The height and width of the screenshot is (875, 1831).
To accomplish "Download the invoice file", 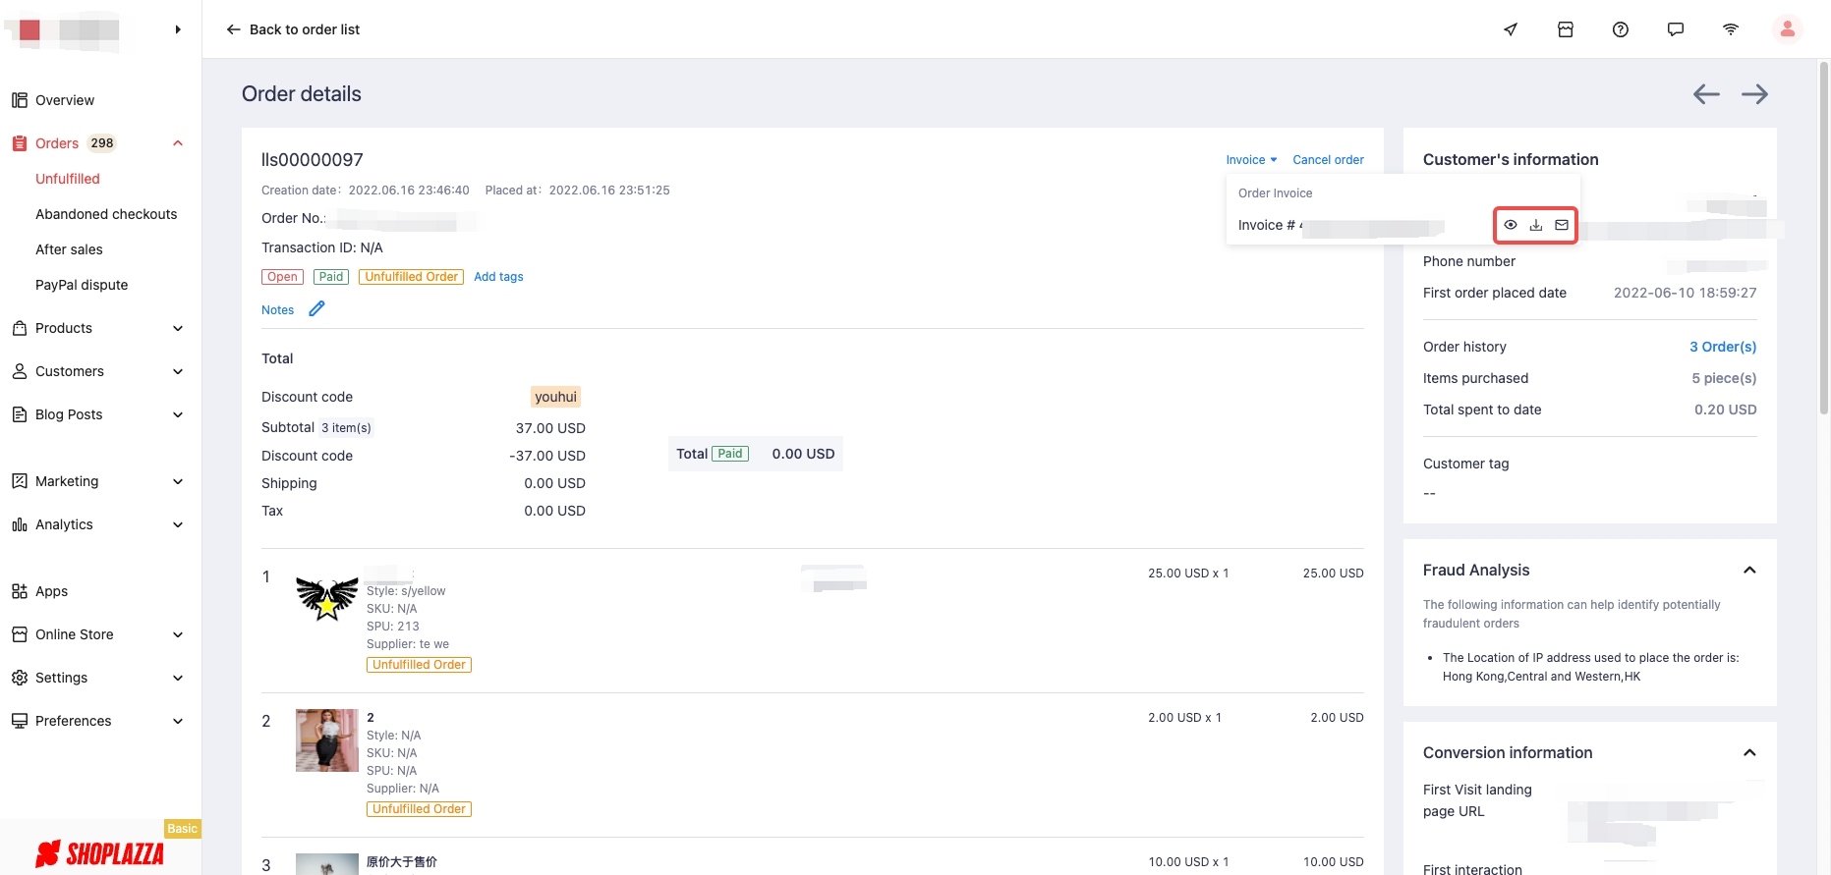I will click(x=1536, y=225).
